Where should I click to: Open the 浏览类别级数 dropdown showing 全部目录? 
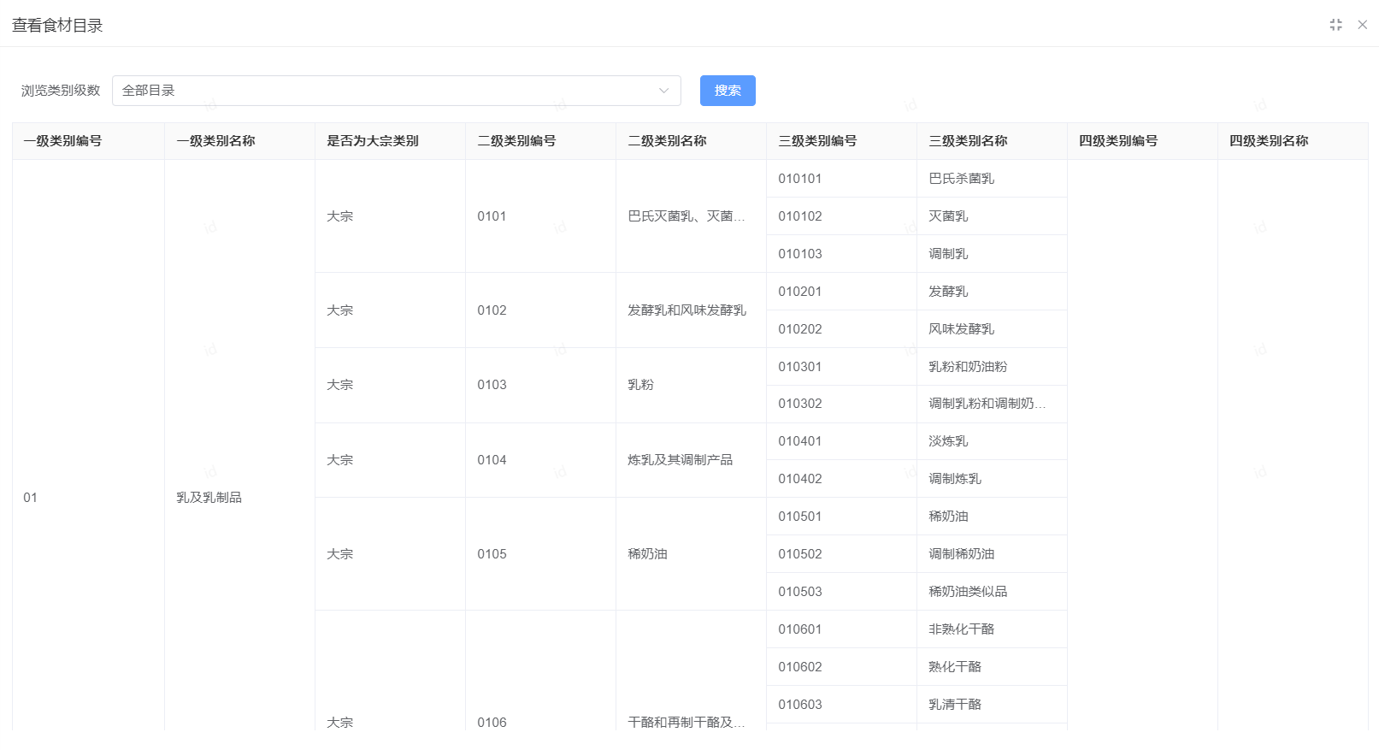coord(397,91)
